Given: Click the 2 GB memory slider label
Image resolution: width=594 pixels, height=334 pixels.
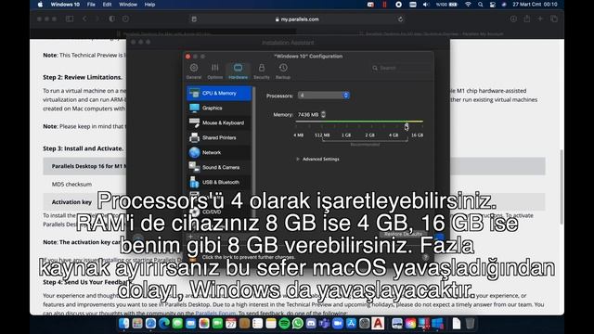Looking at the screenshot, I should tap(369, 135).
